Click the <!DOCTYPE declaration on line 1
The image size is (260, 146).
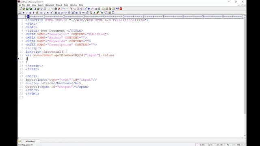[87, 20]
